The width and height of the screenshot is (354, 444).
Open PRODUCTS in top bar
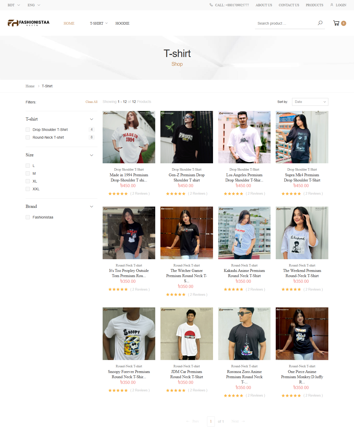coord(314,5)
